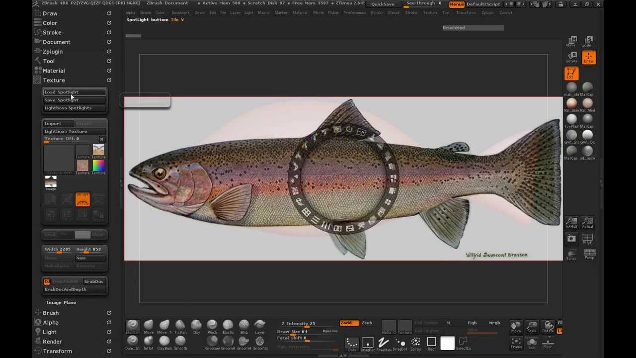Choose the FreeHand stroke
This screenshot has width=636, height=358.
pyautogui.click(x=384, y=344)
